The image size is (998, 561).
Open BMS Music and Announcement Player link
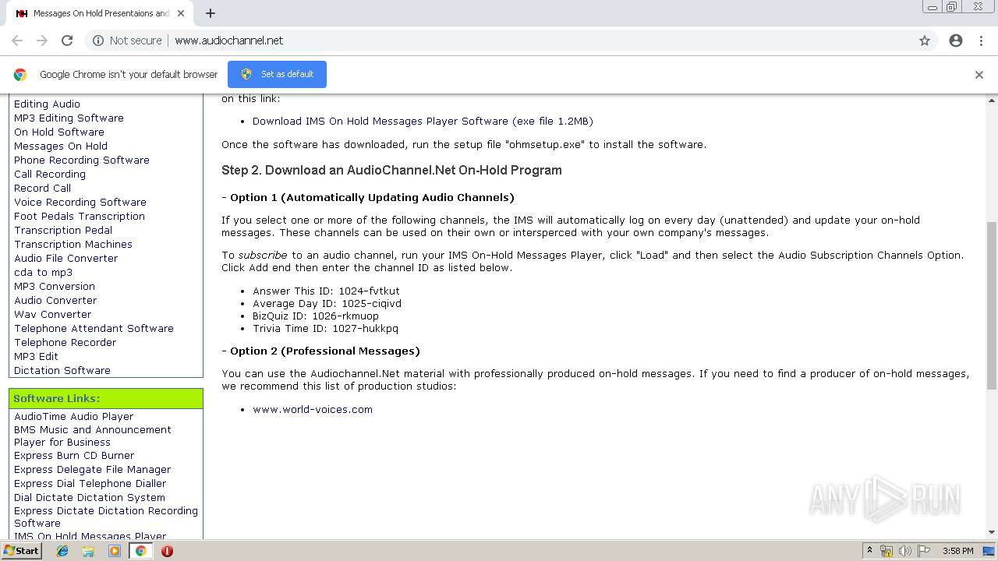coord(92,436)
